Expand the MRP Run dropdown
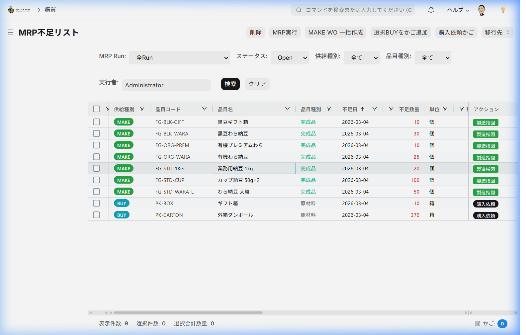Viewport: 526px width, 335px height. (x=179, y=58)
